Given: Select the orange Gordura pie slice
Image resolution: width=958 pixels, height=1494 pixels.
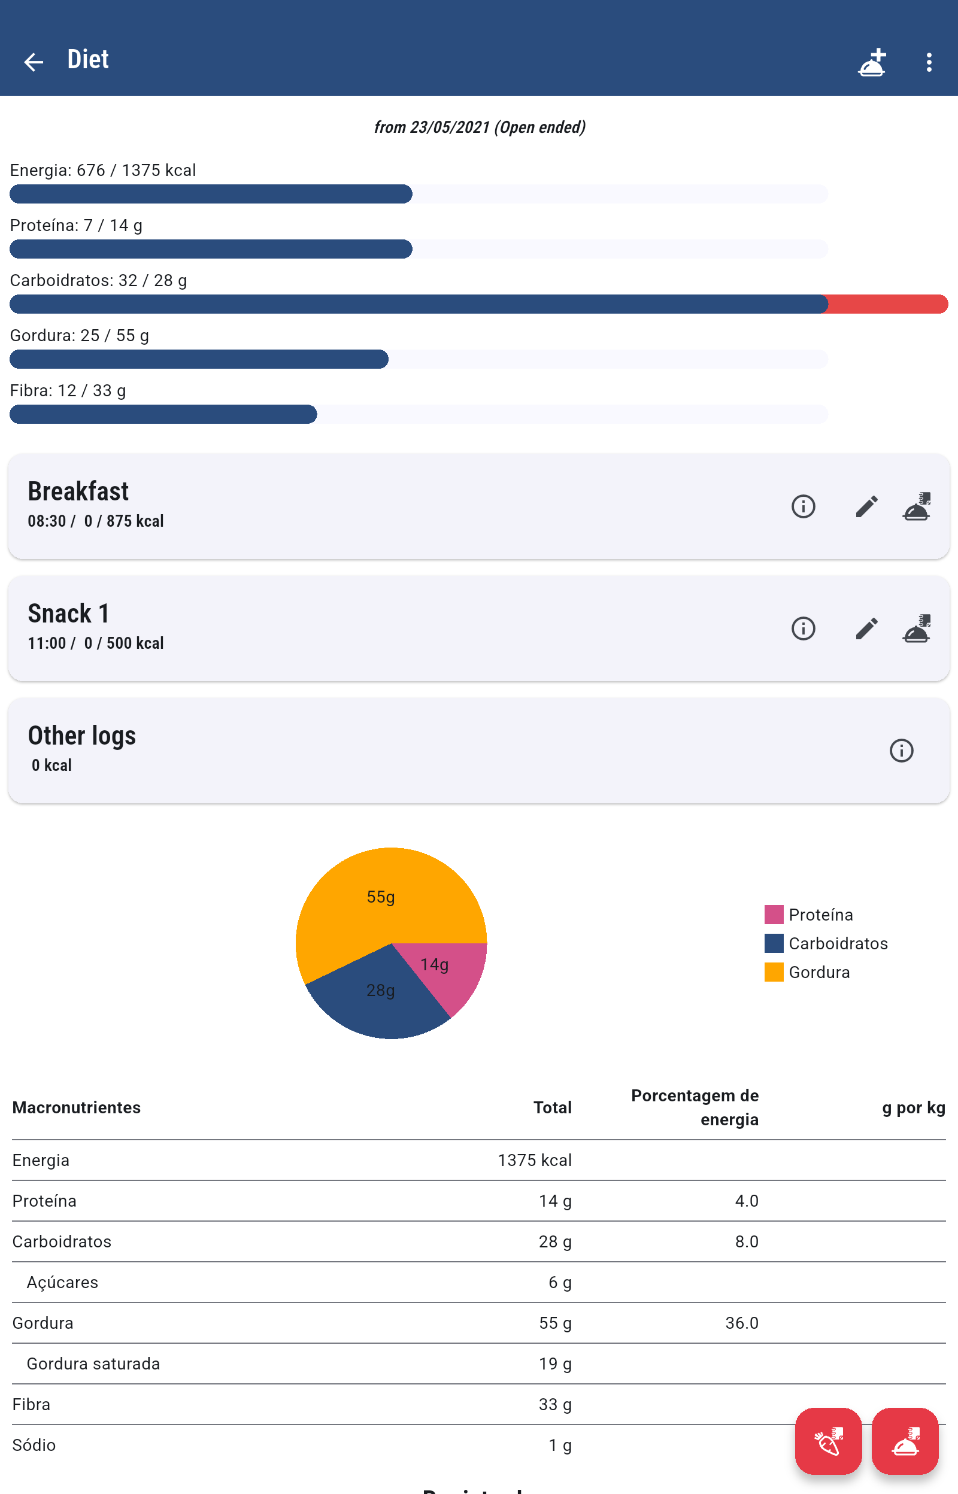Looking at the screenshot, I should (x=373, y=901).
